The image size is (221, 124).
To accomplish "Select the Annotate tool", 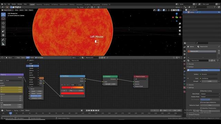I will tap(3, 40).
